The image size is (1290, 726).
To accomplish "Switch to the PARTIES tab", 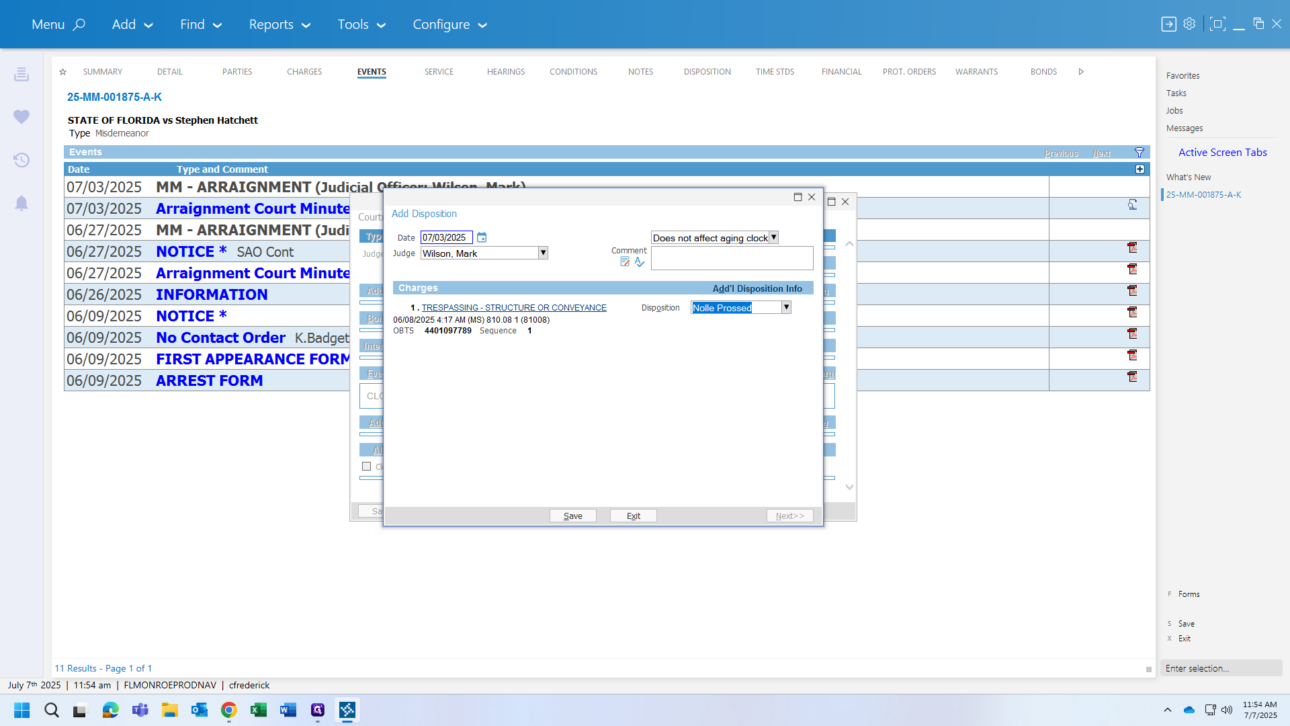I will coord(237,72).
